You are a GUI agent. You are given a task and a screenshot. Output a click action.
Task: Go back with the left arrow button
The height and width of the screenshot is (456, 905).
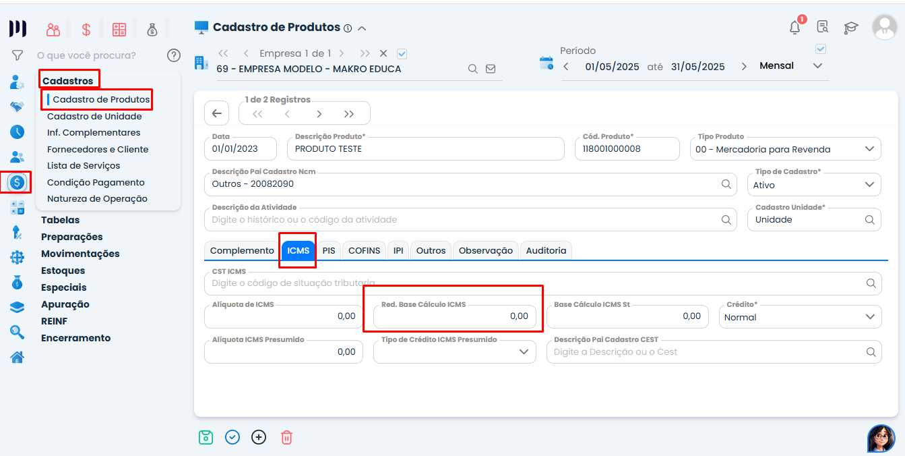216,113
